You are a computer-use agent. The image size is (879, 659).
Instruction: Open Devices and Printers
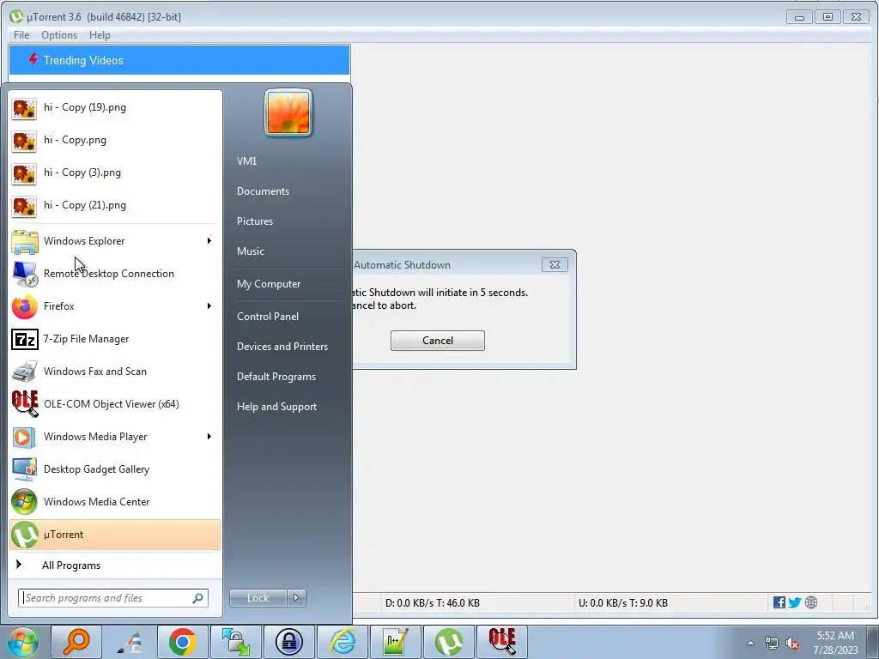pyautogui.click(x=282, y=347)
